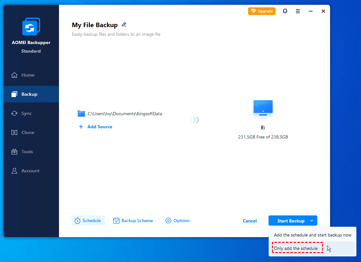This screenshot has height=262, width=361.
Task: Click the orange Upgrade button
Action: 262,11
